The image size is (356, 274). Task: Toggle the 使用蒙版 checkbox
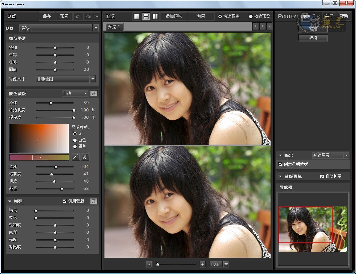pos(65,201)
